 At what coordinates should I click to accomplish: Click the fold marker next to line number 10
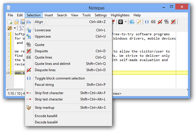13,73
